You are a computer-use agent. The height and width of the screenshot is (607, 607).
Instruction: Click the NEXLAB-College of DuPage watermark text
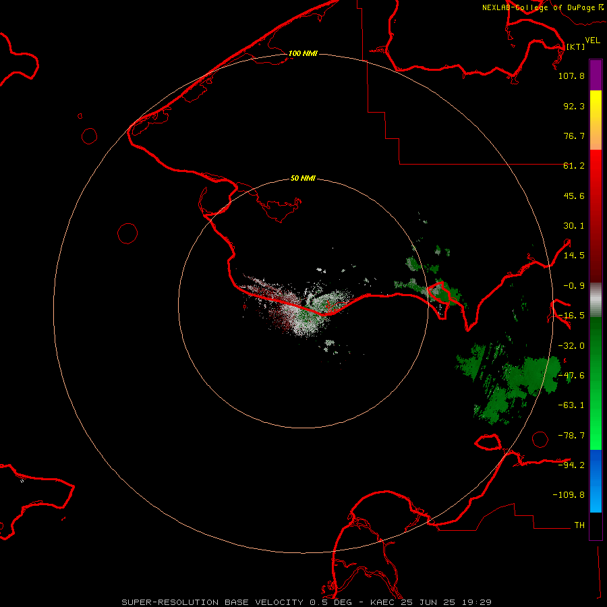point(543,7)
